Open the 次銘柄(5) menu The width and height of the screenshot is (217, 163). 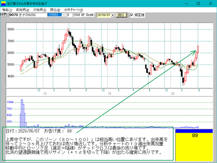tap(40, 10)
